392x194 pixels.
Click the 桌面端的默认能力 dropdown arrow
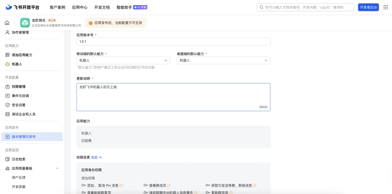tap(266, 60)
